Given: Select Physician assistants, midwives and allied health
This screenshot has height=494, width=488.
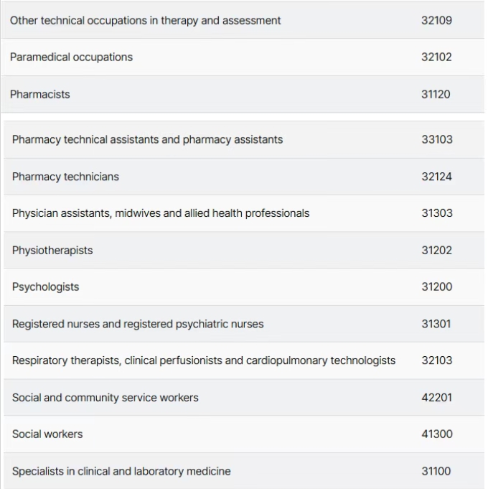Looking at the screenshot, I should pyautogui.click(x=161, y=213).
